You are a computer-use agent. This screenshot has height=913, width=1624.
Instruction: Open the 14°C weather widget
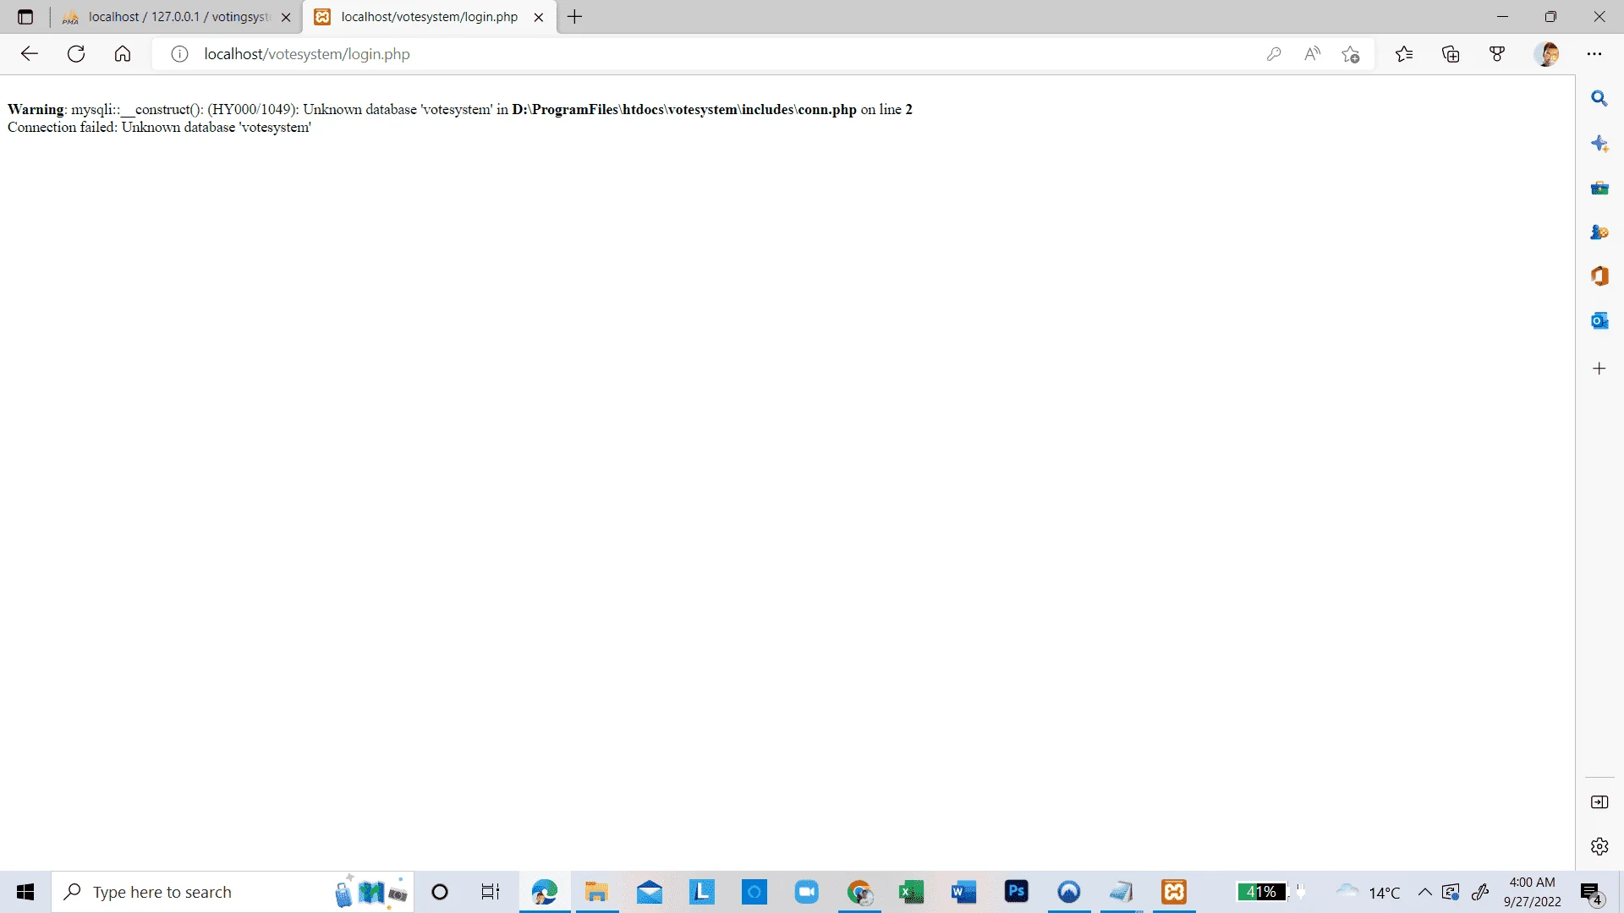1368,892
